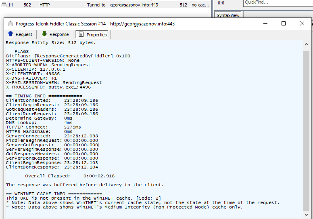Click the '== WININET CACHE INFO' heading
Screen dimensions: 313x219
coord(54,194)
